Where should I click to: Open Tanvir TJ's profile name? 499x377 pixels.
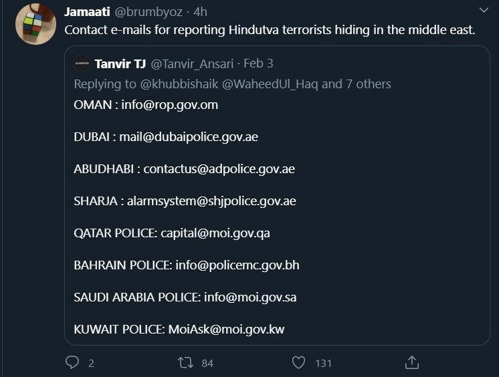click(120, 64)
